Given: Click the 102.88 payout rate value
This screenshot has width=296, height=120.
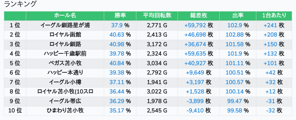Looking at the screenshot, I should pyautogui.click(x=234, y=35).
